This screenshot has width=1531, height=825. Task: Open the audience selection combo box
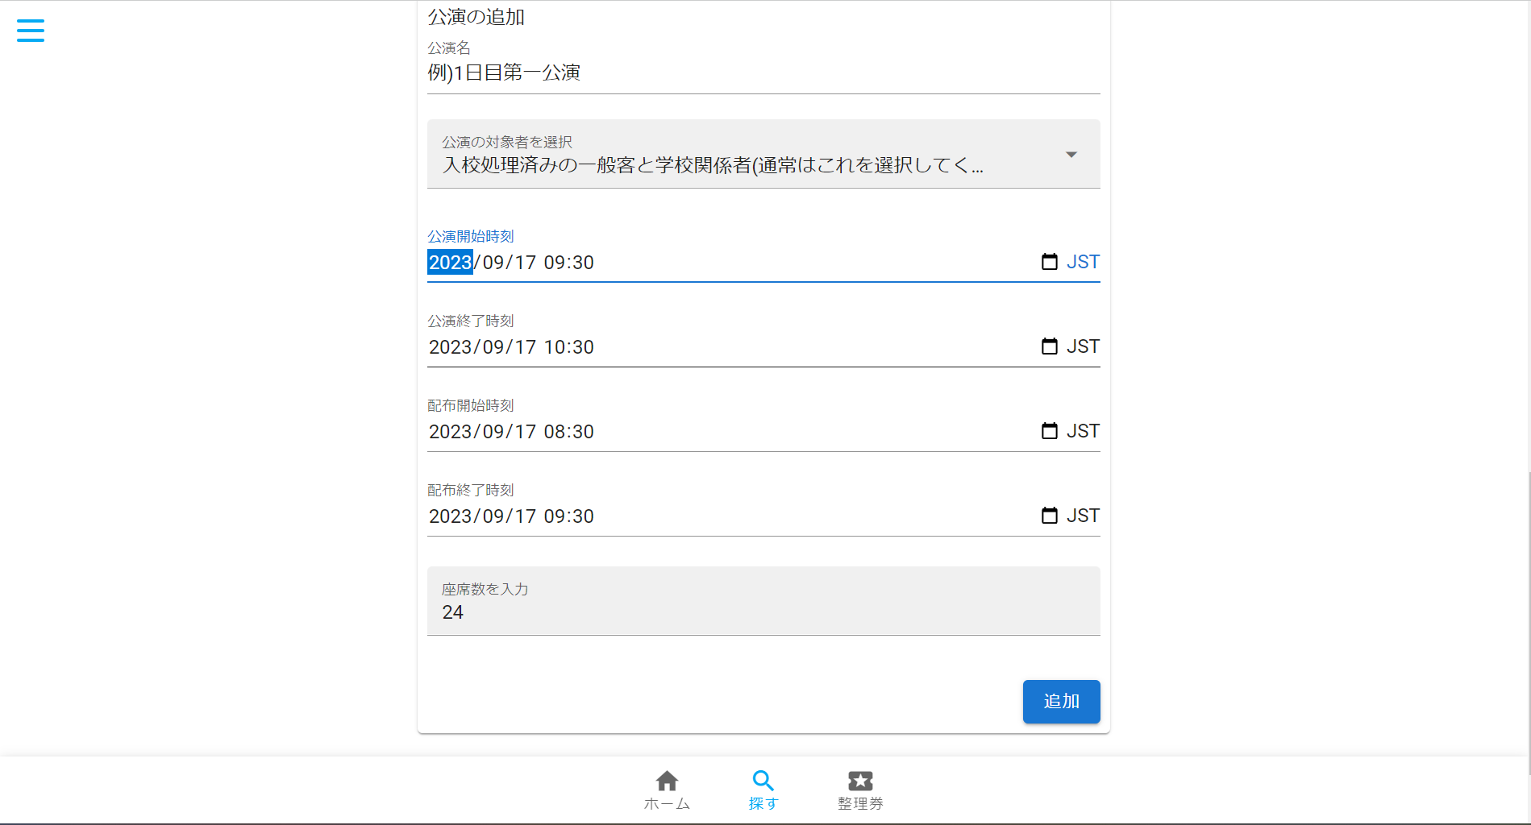pyautogui.click(x=763, y=154)
